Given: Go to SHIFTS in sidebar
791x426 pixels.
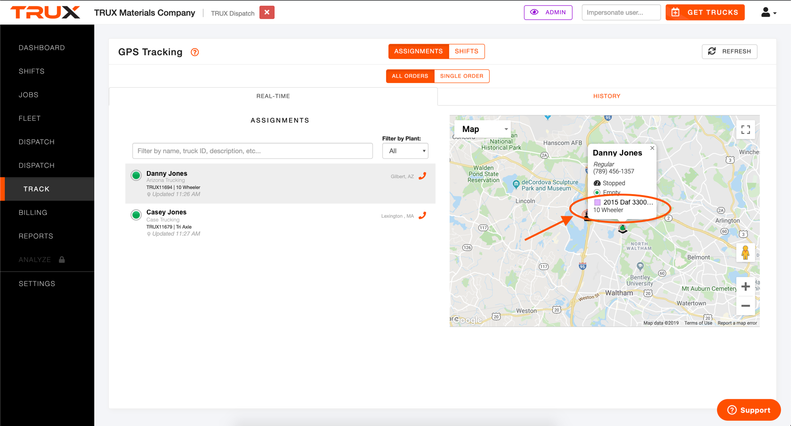Looking at the screenshot, I should (x=47, y=71).
